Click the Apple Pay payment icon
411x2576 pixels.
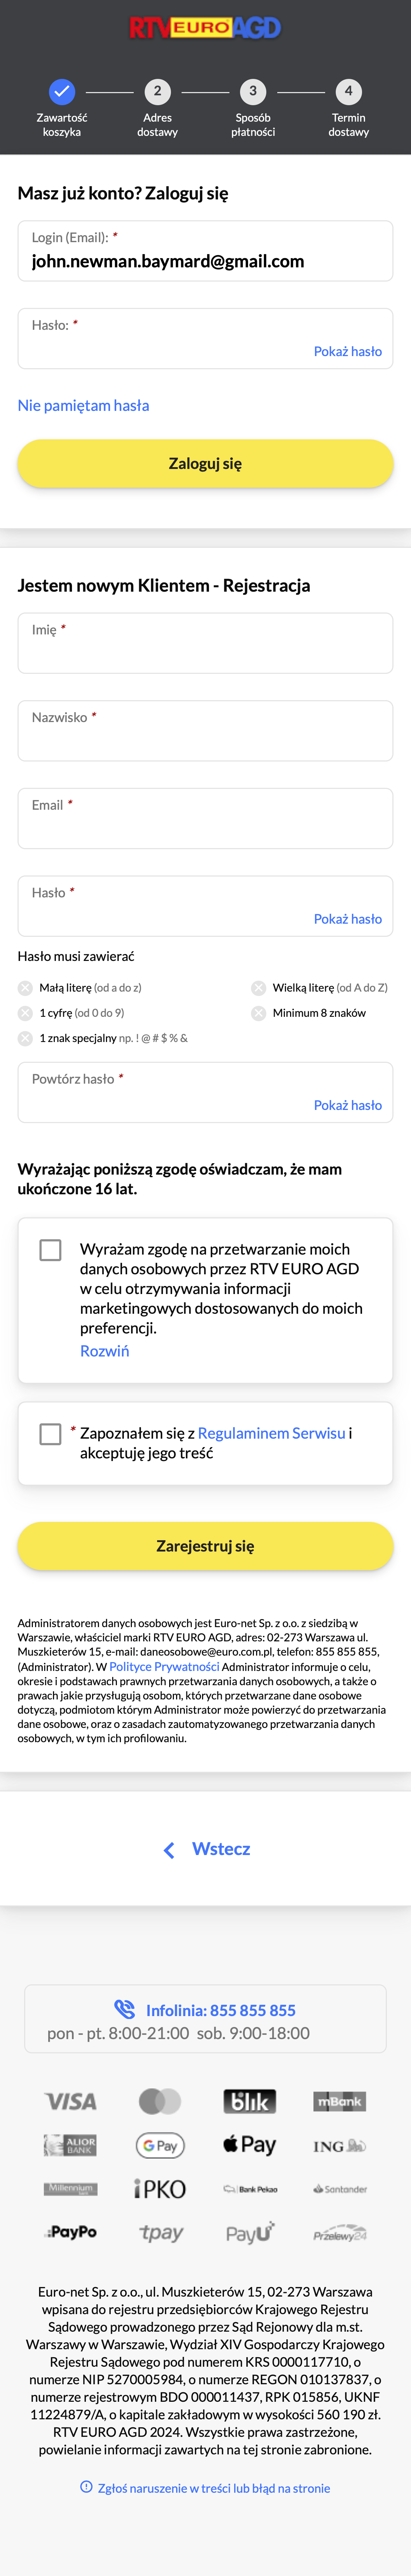pos(250,2146)
